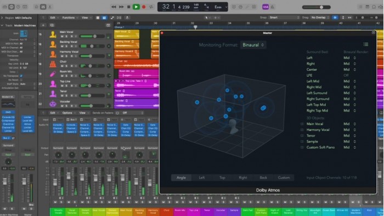Image resolution: width=384 pixels, height=216 pixels.
Task: Mute the Main Vocal track
Action: click(x=62, y=36)
